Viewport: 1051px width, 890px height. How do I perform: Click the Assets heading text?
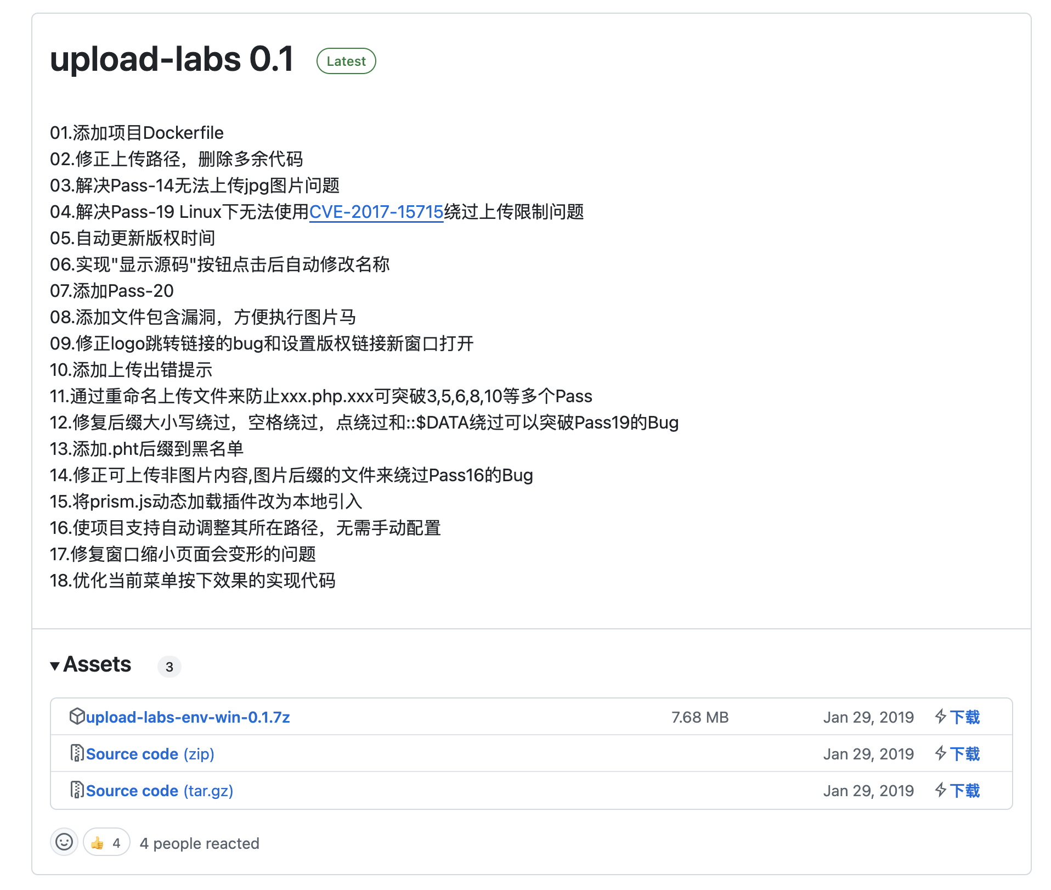tap(97, 664)
